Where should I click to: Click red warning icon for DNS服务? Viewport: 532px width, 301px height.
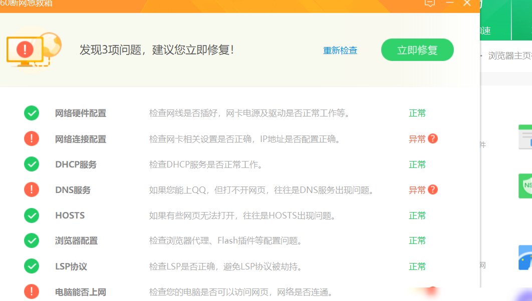pyautogui.click(x=32, y=189)
